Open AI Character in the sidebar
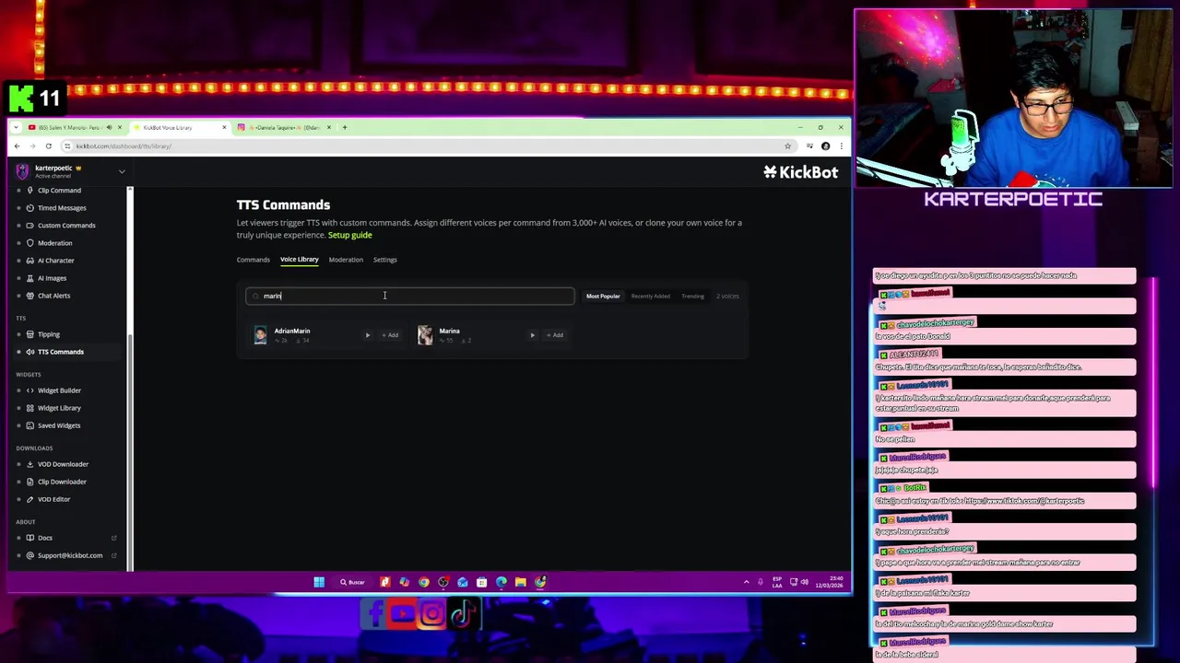 (55, 261)
